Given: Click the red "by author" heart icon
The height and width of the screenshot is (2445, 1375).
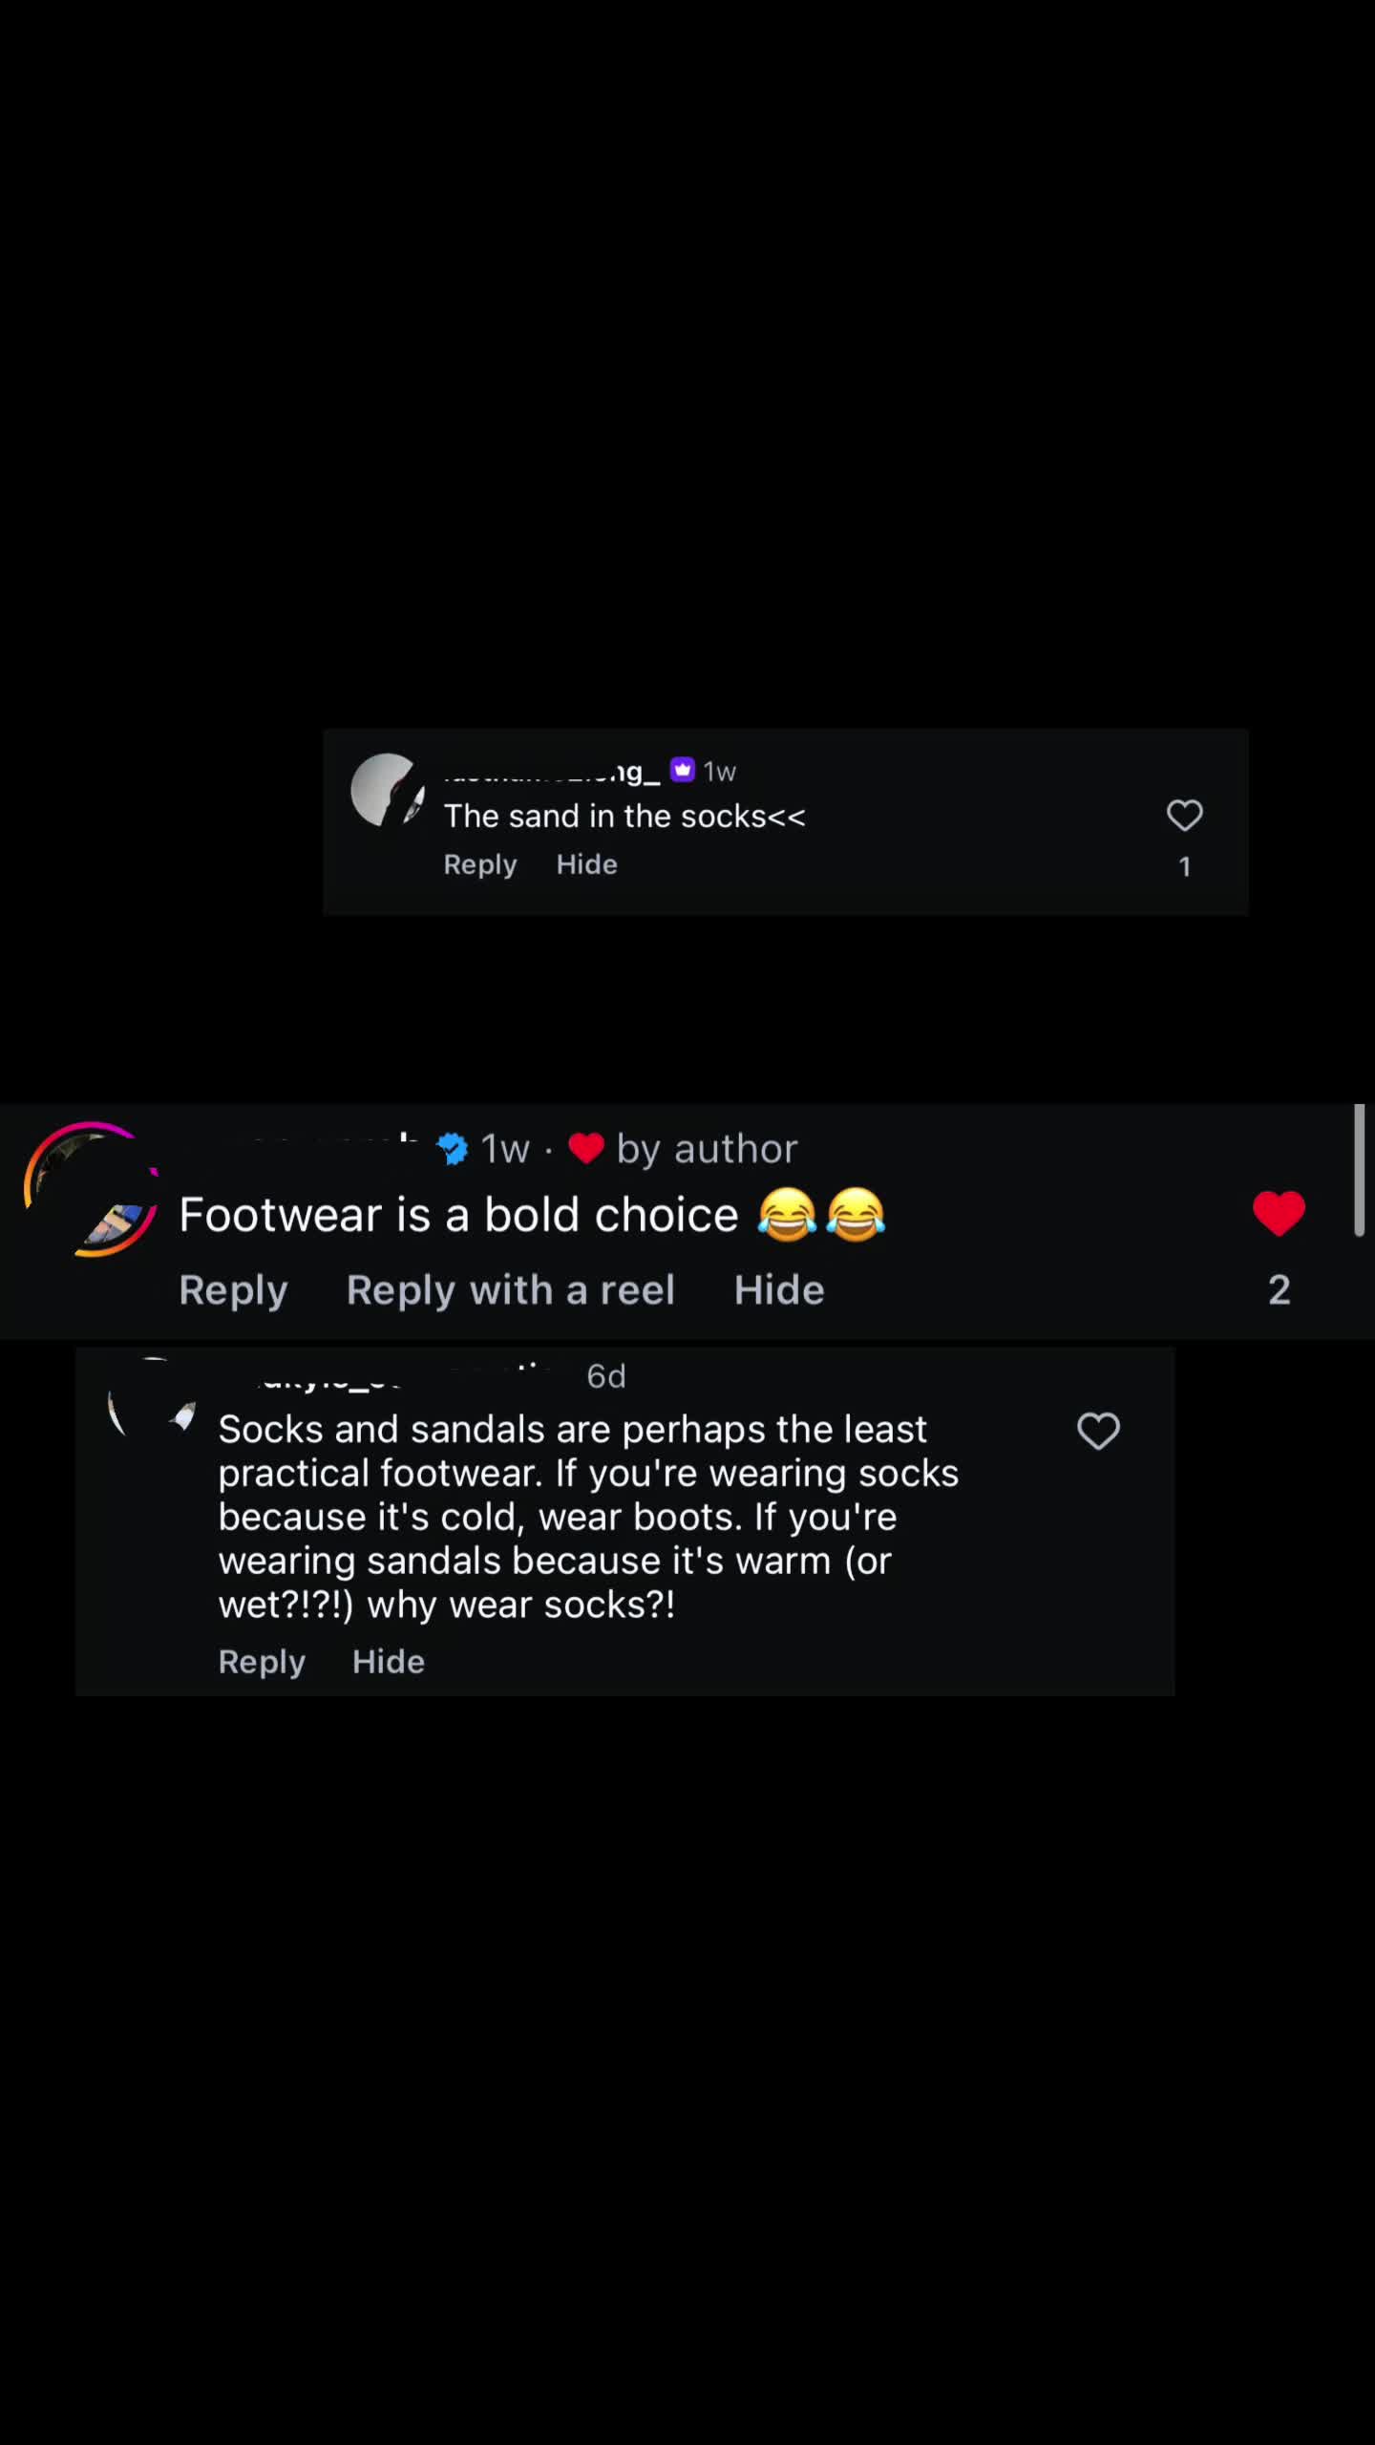Looking at the screenshot, I should (585, 1148).
